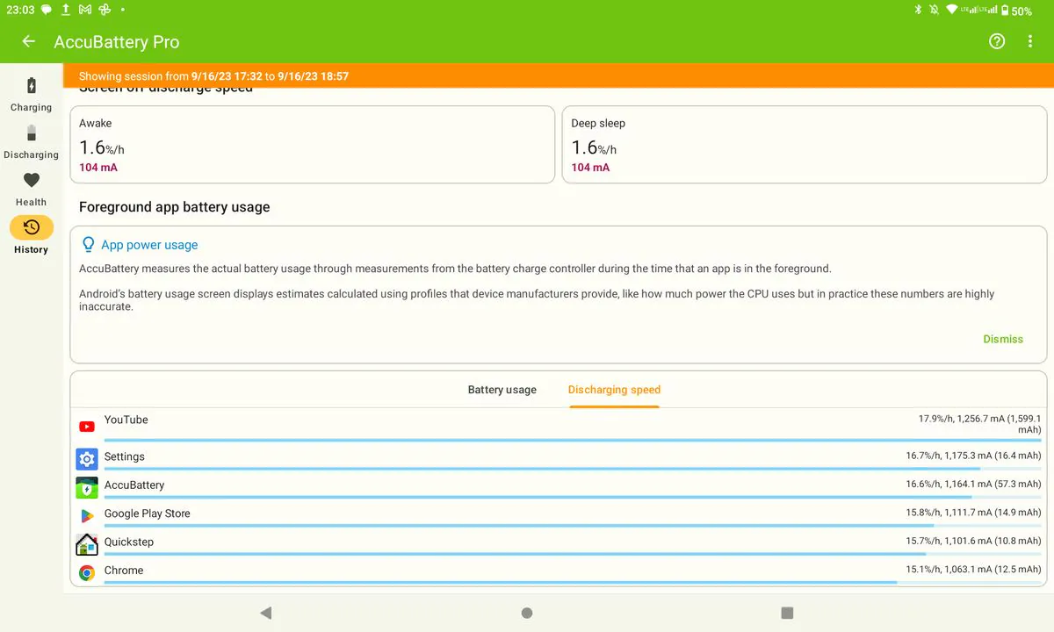Tap the chat bubble notification icon
1054x632 pixels.
[47, 10]
